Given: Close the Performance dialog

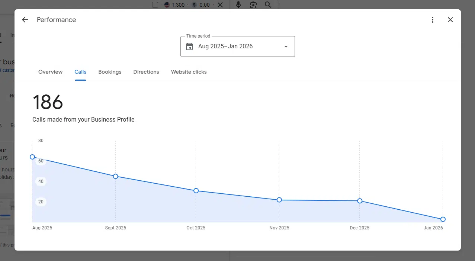Looking at the screenshot, I should pyautogui.click(x=450, y=20).
